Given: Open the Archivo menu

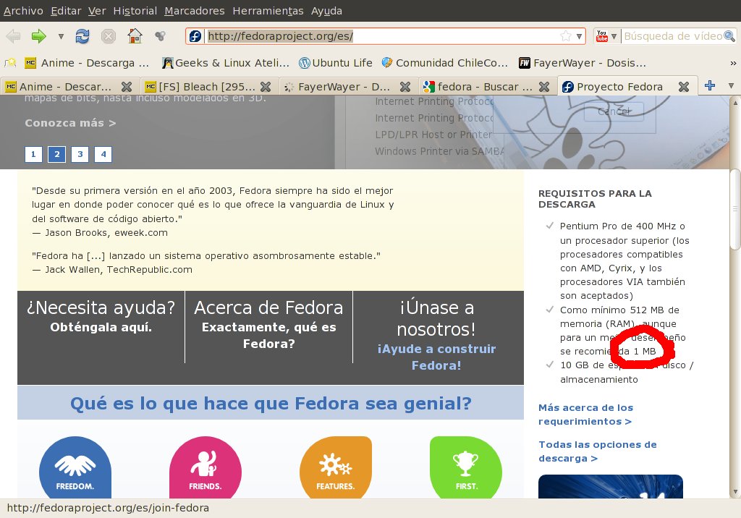Looking at the screenshot, I should 23,10.
